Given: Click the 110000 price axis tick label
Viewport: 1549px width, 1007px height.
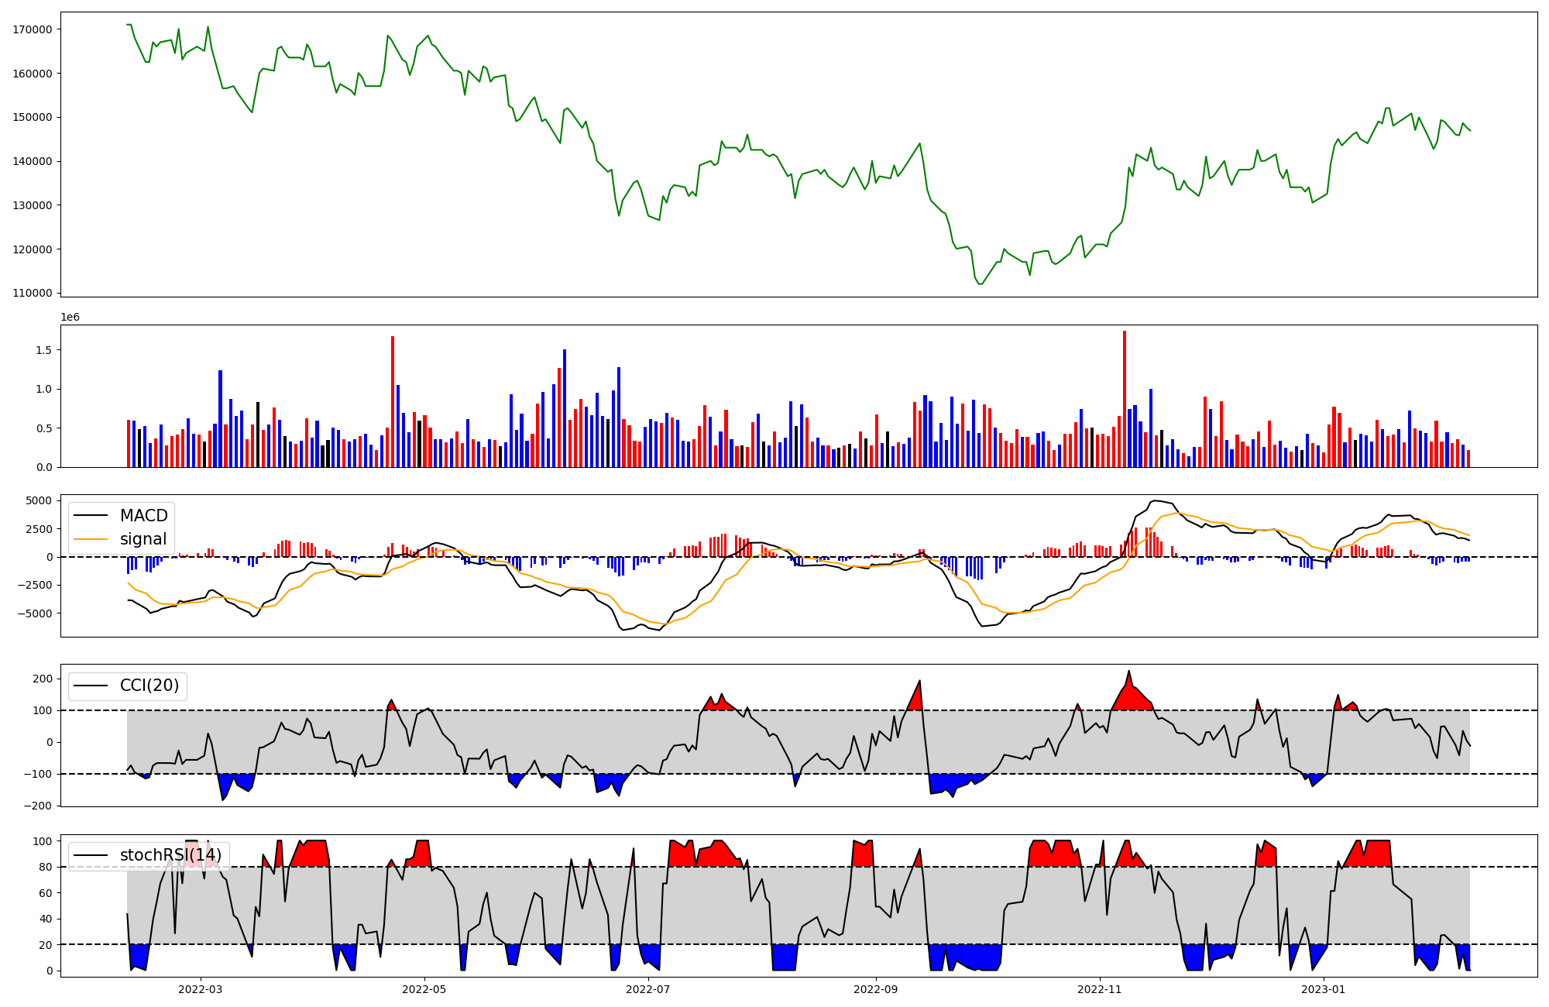Looking at the screenshot, I should tap(33, 294).
